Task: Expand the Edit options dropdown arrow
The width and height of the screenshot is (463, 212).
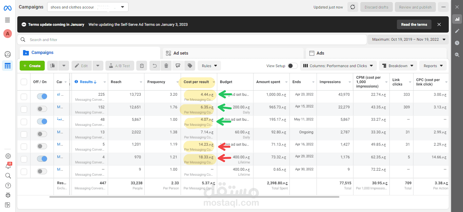Action: point(98,66)
